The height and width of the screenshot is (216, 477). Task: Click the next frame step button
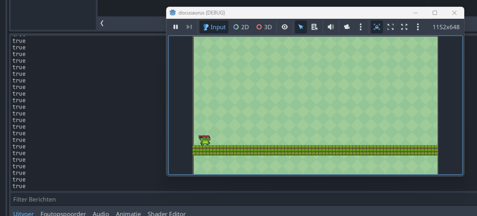(189, 27)
